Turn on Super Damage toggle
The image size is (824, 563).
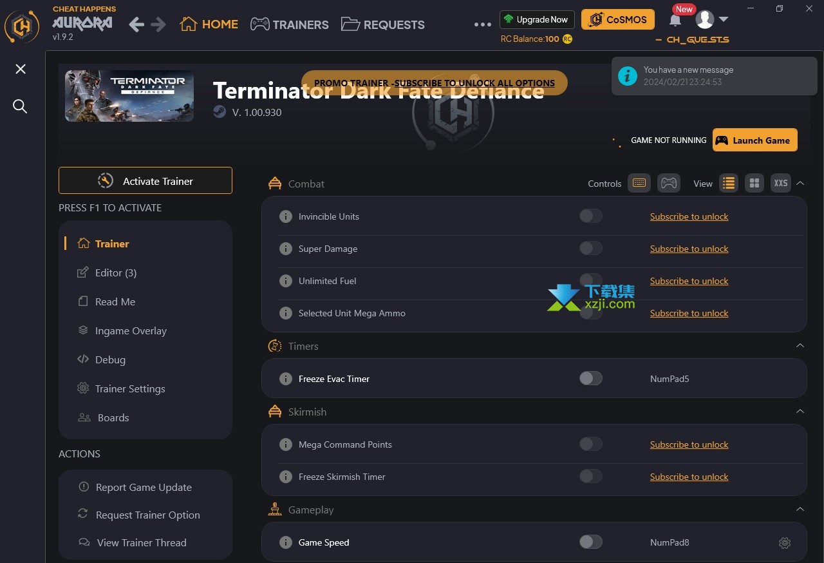[590, 249]
